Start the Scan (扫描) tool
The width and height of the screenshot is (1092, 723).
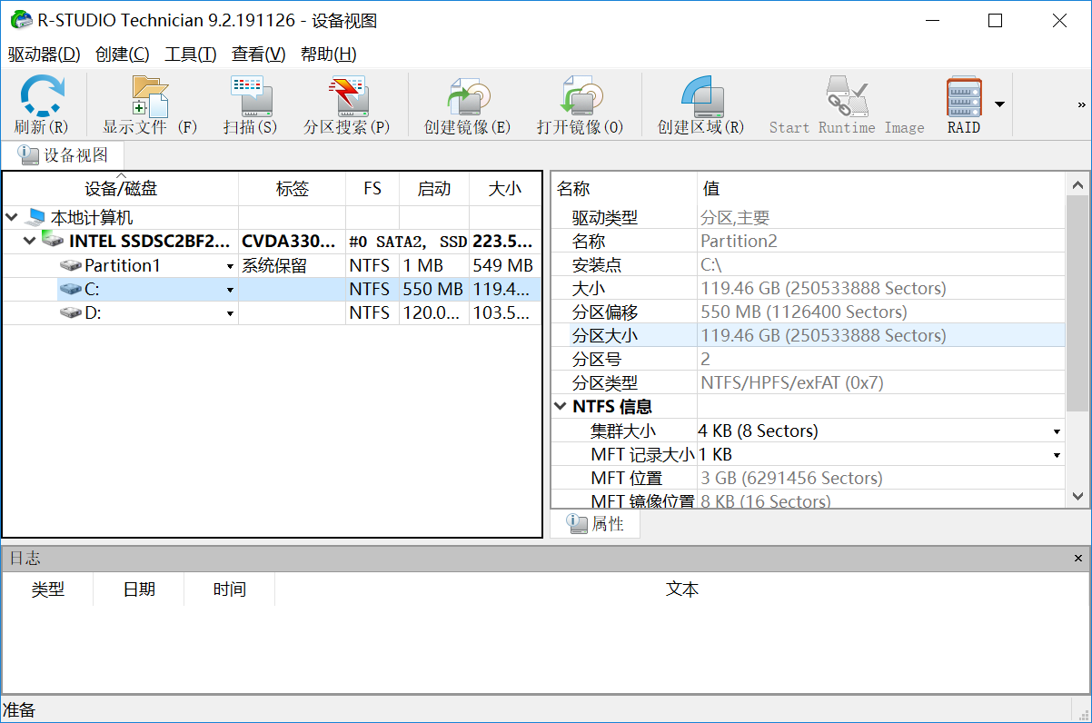(x=251, y=95)
